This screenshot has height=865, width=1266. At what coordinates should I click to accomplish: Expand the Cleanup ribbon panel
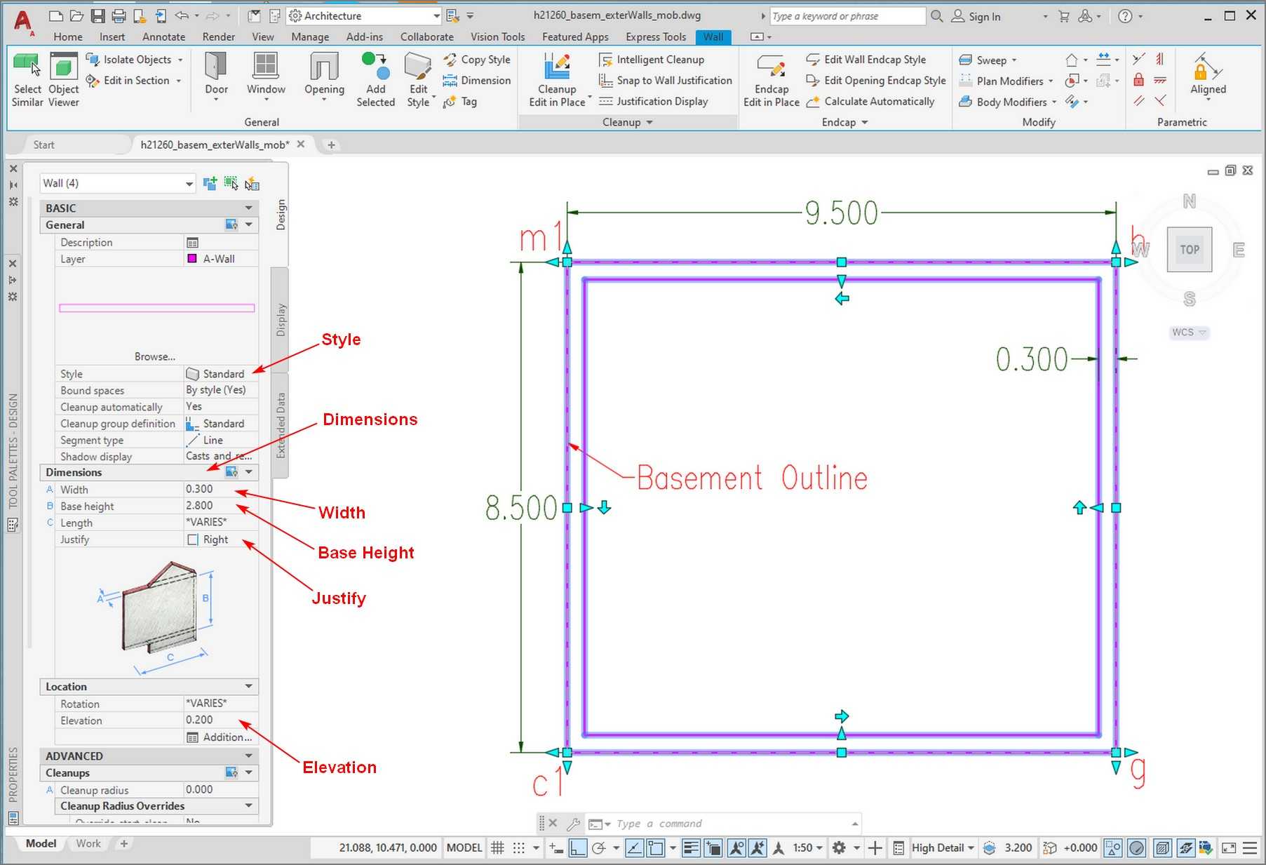628,122
